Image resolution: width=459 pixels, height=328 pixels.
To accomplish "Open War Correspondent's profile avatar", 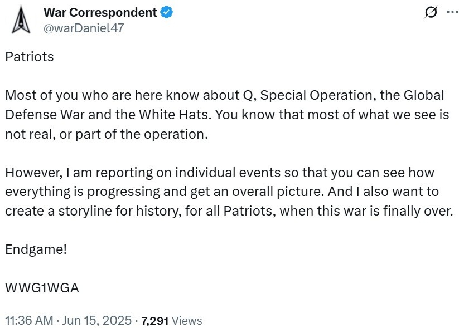I will (x=21, y=20).
